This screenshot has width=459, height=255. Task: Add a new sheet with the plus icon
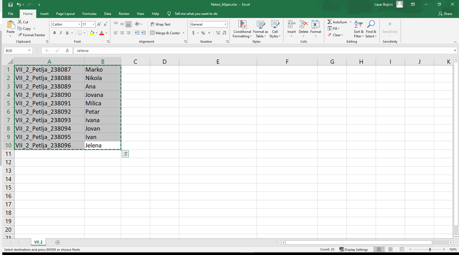click(x=58, y=242)
